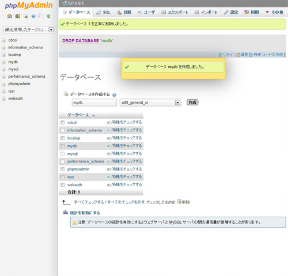Screen dimensions: 288x276
Task: Check the mysql database checkbox
Action: tap(62, 154)
